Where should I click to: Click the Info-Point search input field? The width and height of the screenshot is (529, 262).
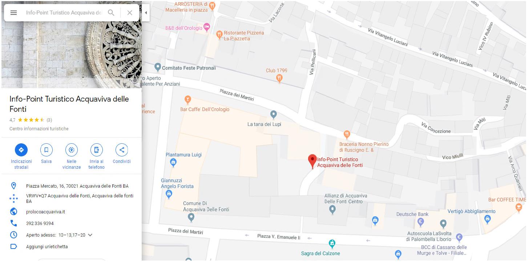[x=64, y=13]
